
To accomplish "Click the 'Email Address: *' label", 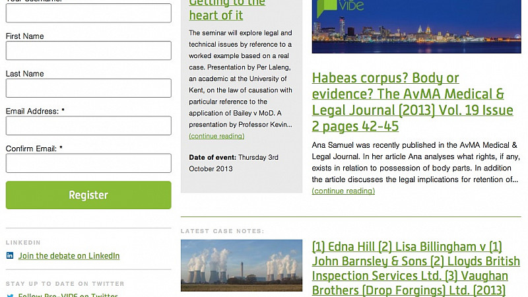I will point(35,111).
